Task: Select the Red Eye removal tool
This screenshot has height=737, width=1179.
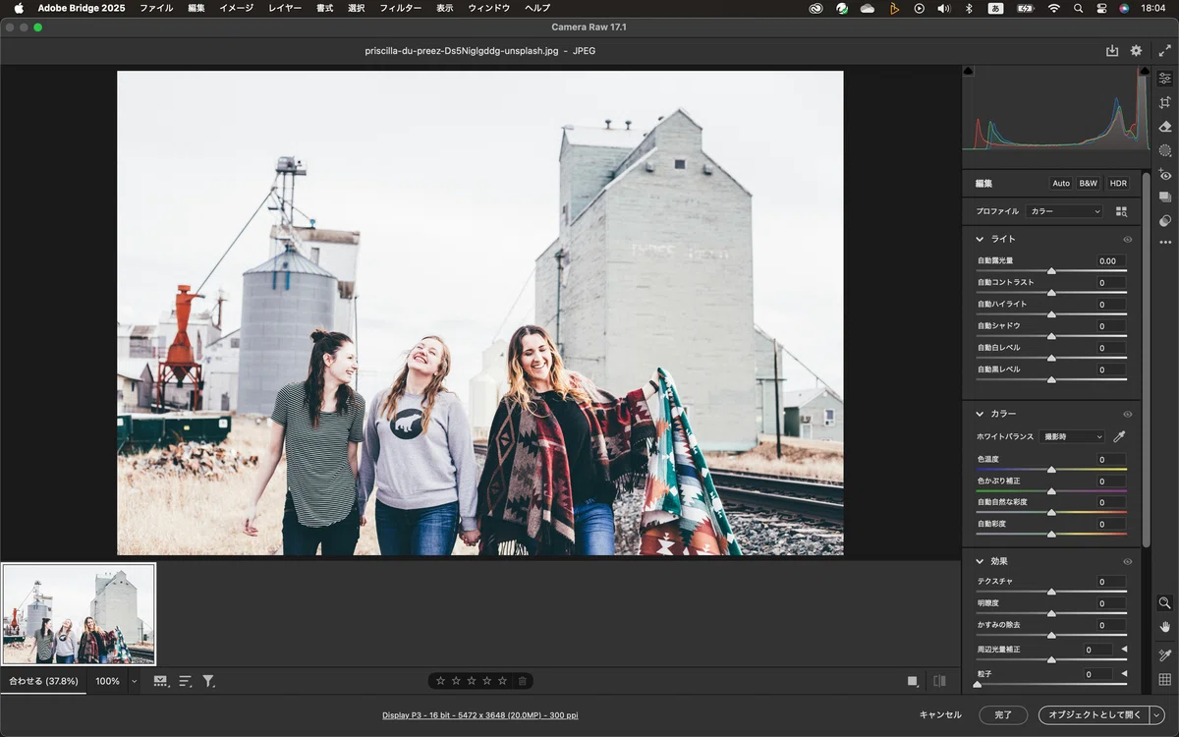Action: click(x=1165, y=175)
